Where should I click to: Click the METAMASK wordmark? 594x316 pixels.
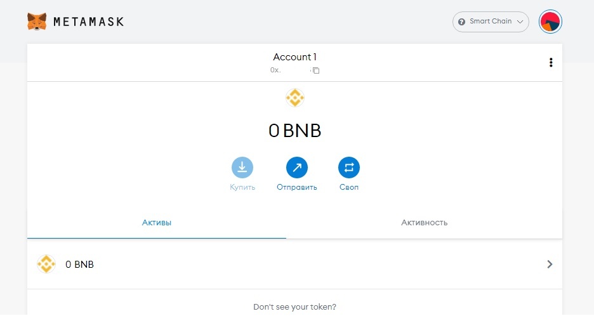tap(89, 22)
